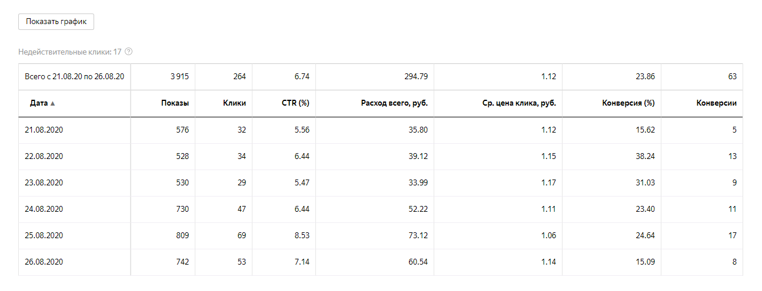
Task: Click help icon next to Недействительные клики
Action: click(128, 52)
